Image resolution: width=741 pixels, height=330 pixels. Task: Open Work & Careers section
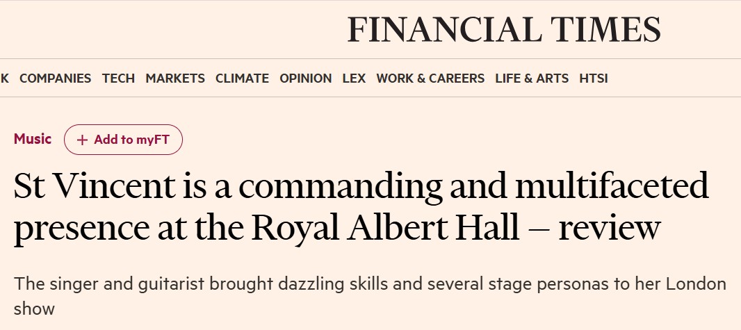tap(430, 79)
